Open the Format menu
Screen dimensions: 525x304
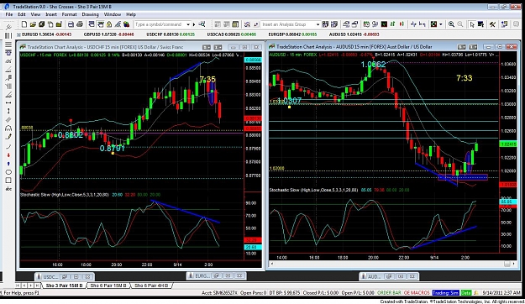(x=70, y=14)
